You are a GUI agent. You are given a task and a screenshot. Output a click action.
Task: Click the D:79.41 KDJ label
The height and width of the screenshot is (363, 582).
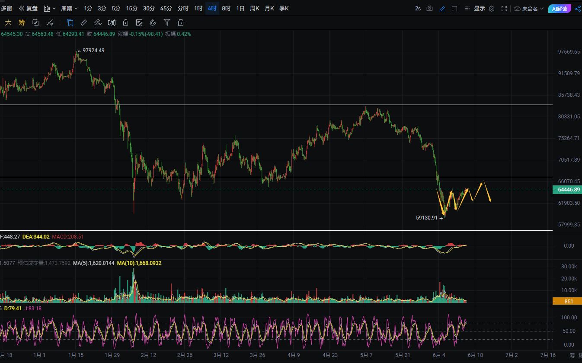click(x=13, y=308)
